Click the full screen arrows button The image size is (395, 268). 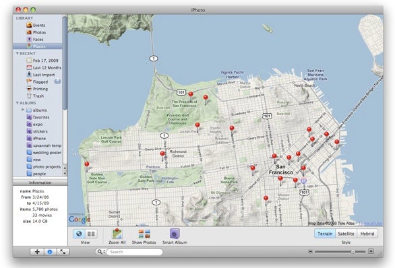(63, 252)
